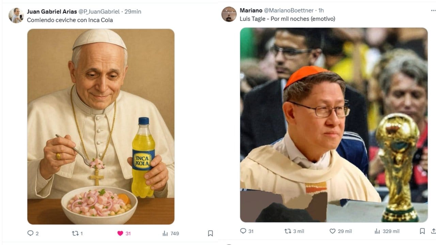The width and height of the screenshot is (436, 245).
Task: Click the Mariano display name
Action: point(251,11)
